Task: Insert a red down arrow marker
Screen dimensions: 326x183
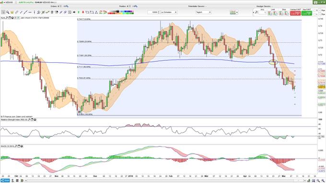Action: [x=83, y=12]
